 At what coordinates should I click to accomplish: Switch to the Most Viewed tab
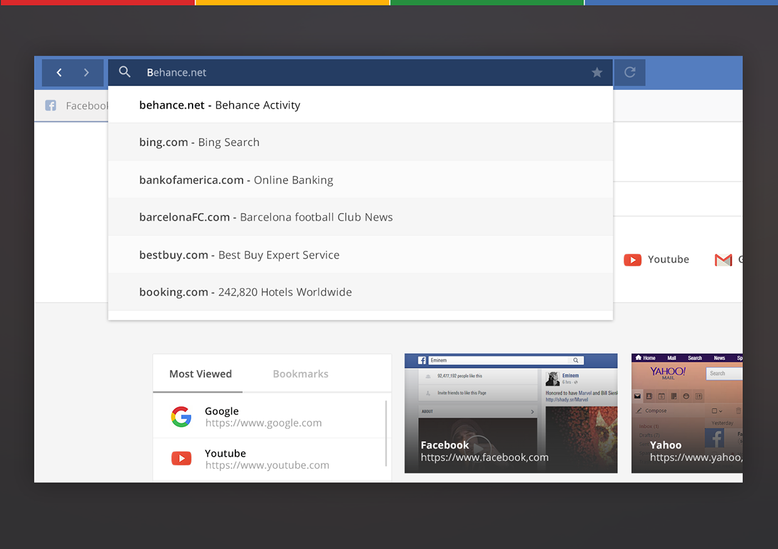click(201, 374)
